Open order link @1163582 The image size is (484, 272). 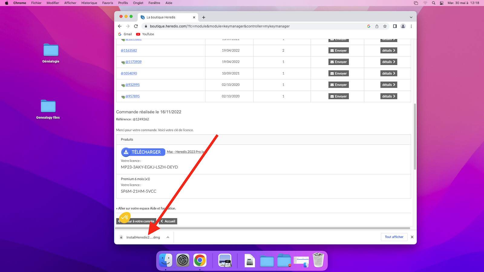(129, 50)
